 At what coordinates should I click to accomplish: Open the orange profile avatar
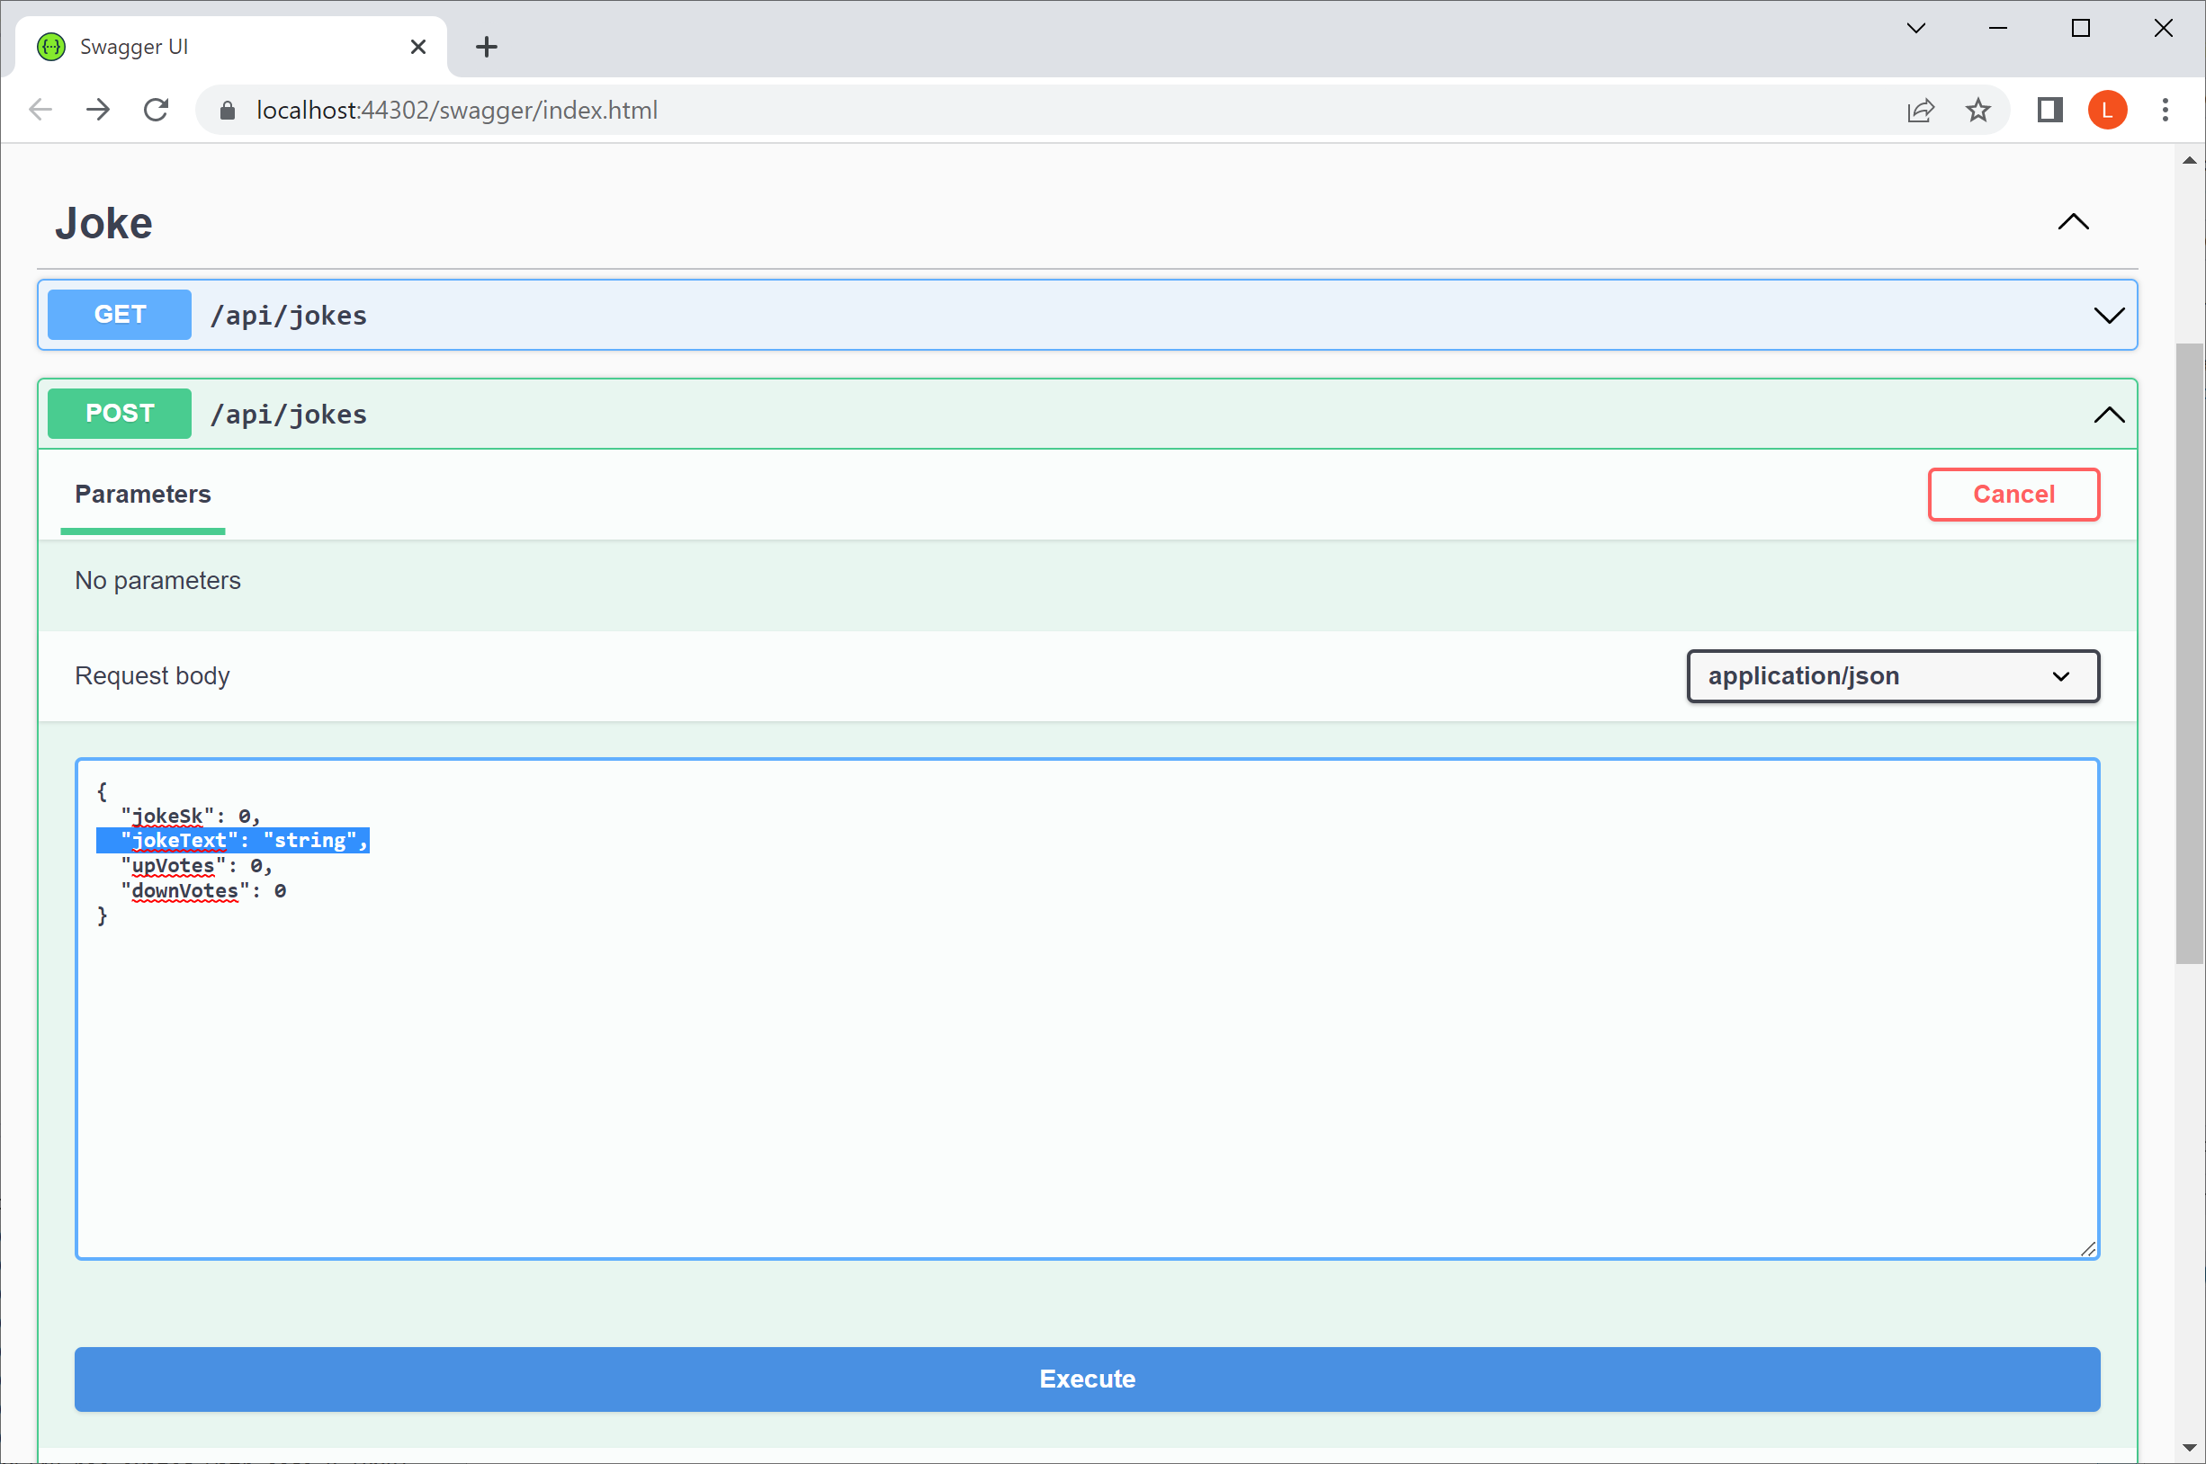(2107, 111)
